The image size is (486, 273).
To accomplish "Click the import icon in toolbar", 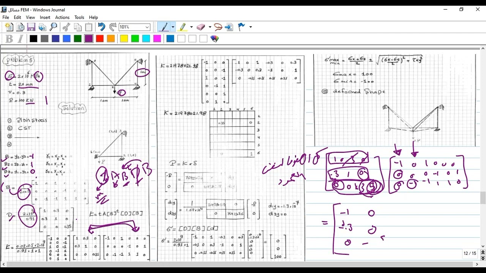I will 43,27.
